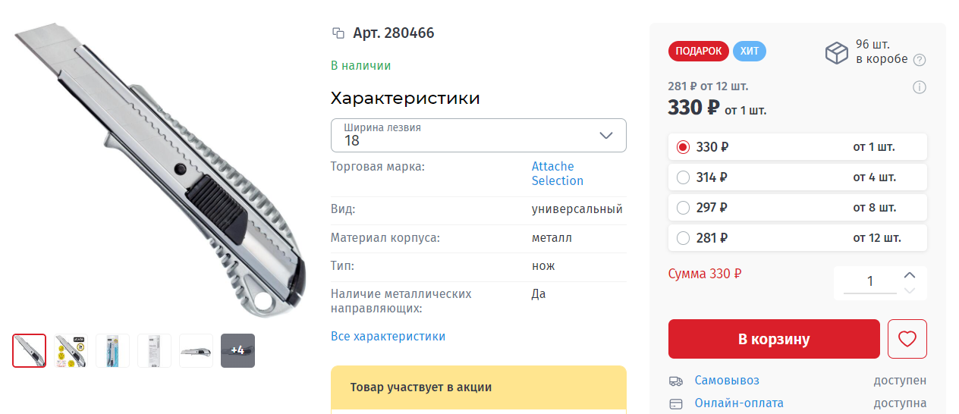Choose the 281 ₽ from 12 pcs option
This screenshot has width=959, height=414.
coord(683,238)
